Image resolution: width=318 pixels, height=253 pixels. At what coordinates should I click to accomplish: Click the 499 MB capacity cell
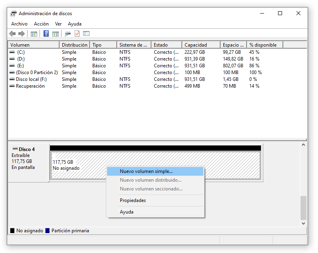192,86
